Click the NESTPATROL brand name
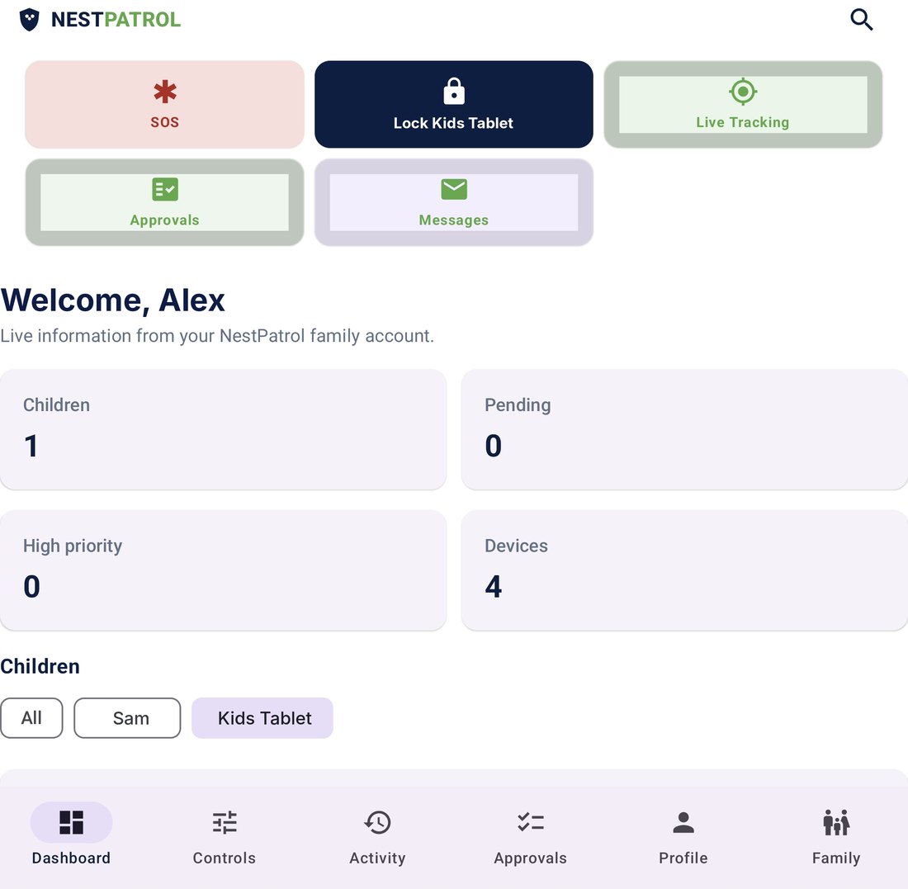Image resolution: width=908 pixels, height=889 pixels. coord(116,20)
